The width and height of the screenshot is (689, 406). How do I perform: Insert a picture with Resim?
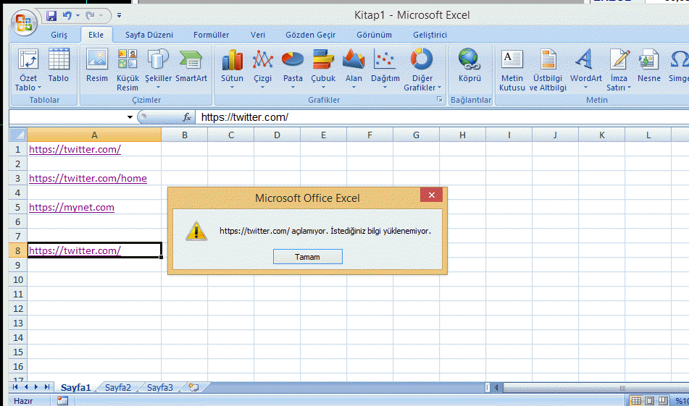[x=97, y=66]
